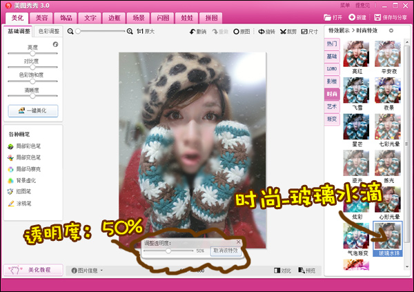414x292 pixels.
Task: Select the 基础调整 tab
Action: click(19, 31)
